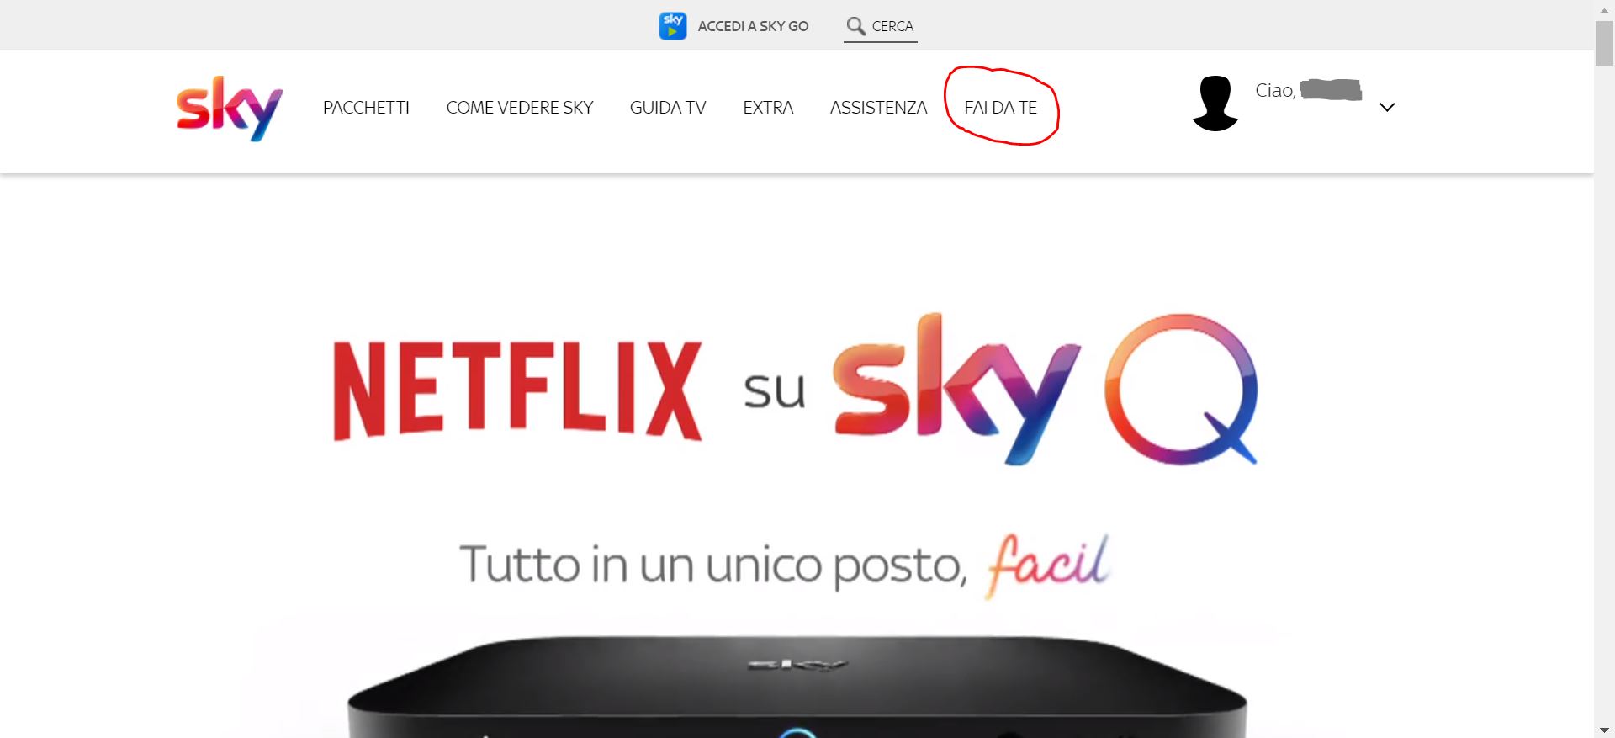Open the COME VEDERE SKY menu
1615x738 pixels.
click(520, 108)
